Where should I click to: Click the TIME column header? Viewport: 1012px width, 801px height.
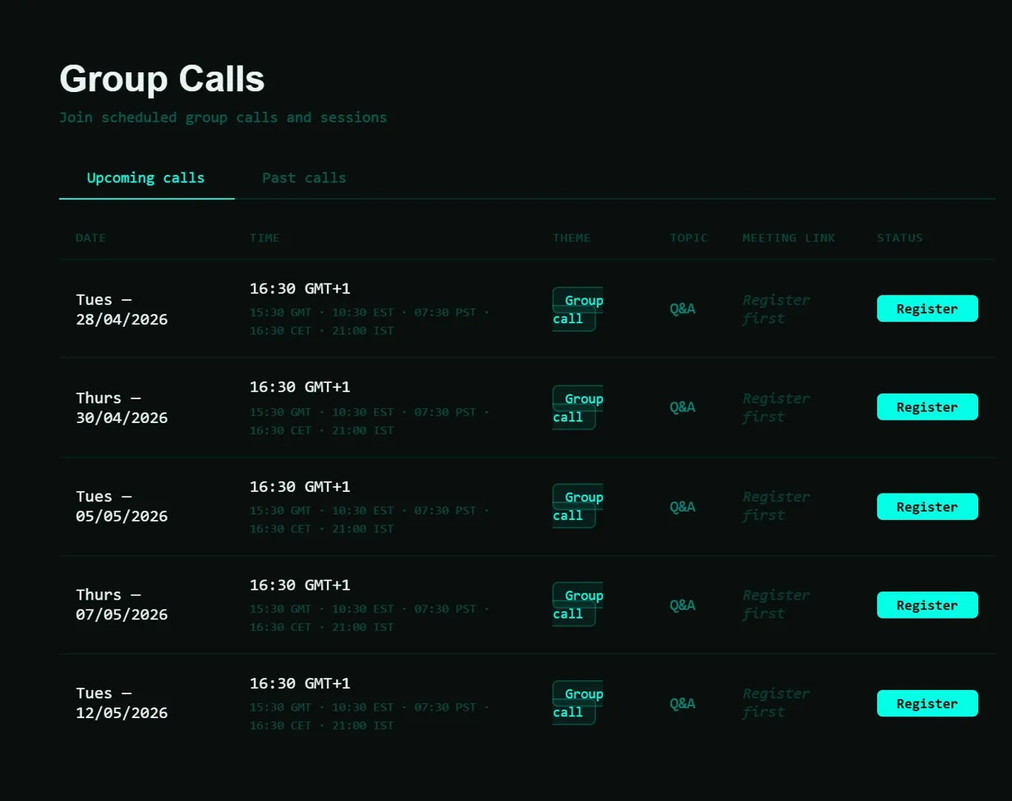264,238
